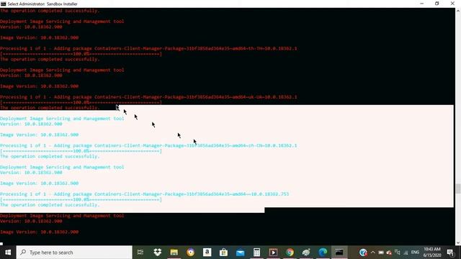Open the clock showing 10:43 AM
The height and width of the screenshot is (259, 461).
432,253
